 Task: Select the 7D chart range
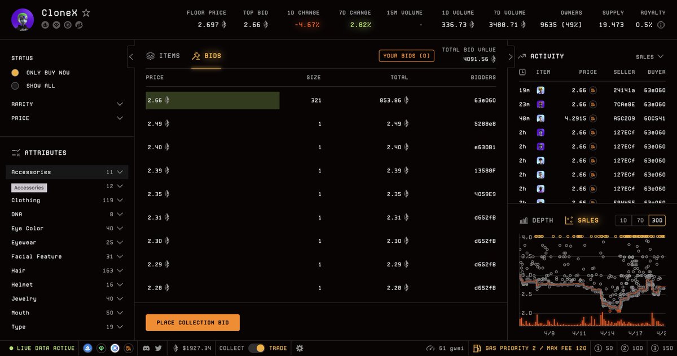tap(640, 220)
